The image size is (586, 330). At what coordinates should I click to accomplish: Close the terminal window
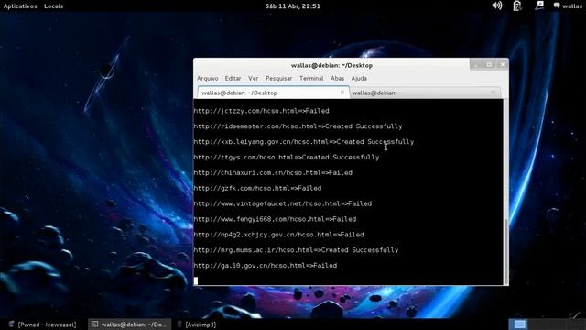tap(503, 65)
